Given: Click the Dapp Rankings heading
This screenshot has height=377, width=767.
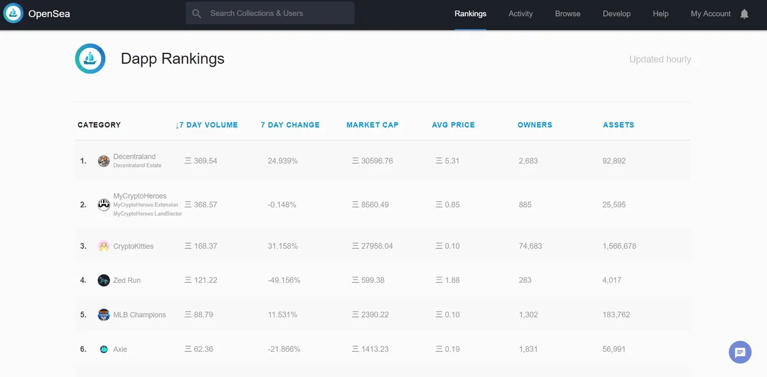Looking at the screenshot, I should [x=173, y=59].
